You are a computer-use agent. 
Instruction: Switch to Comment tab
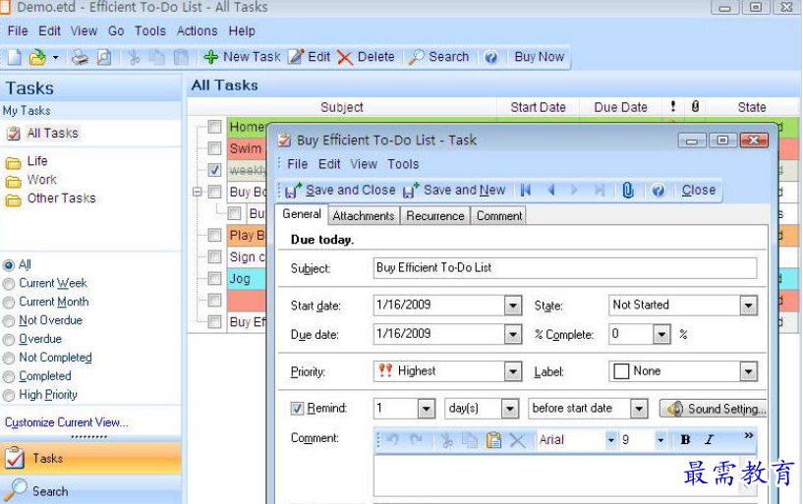(498, 216)
